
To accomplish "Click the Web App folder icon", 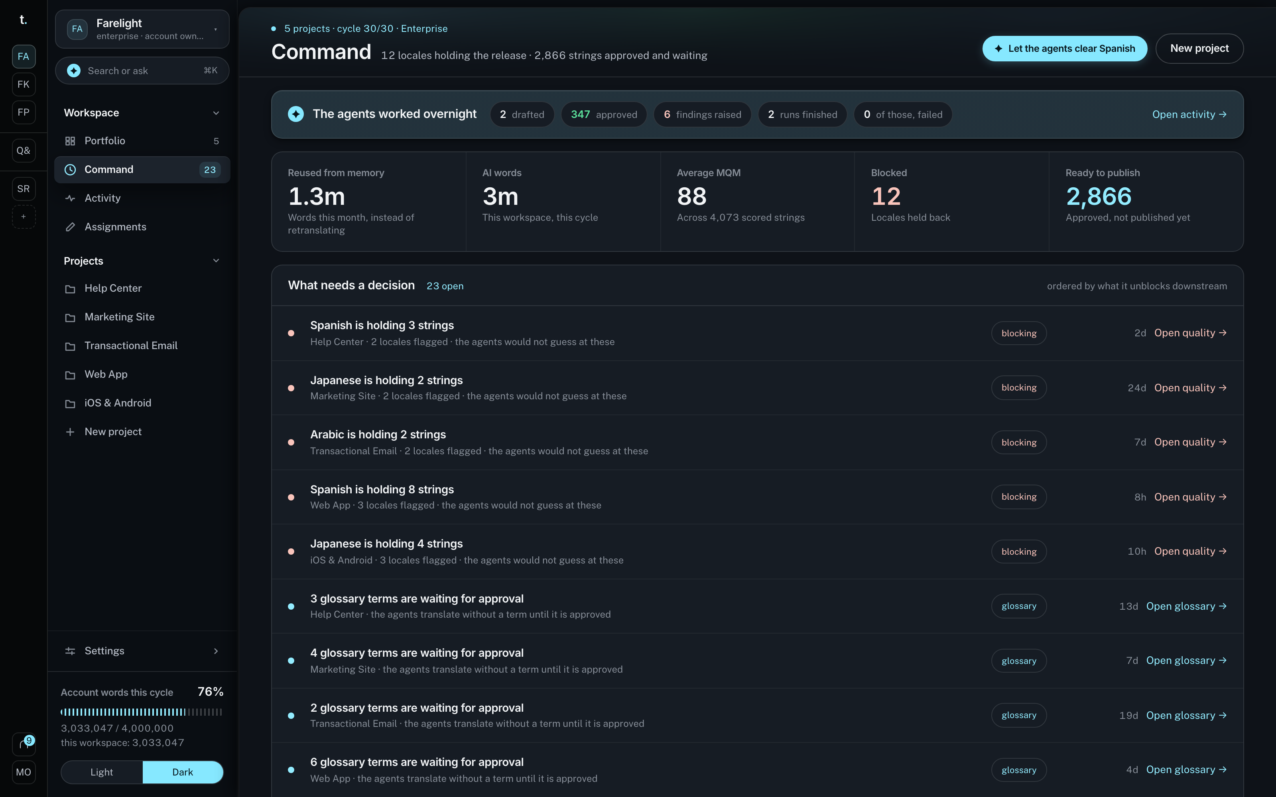I will (x=70, y=375).
